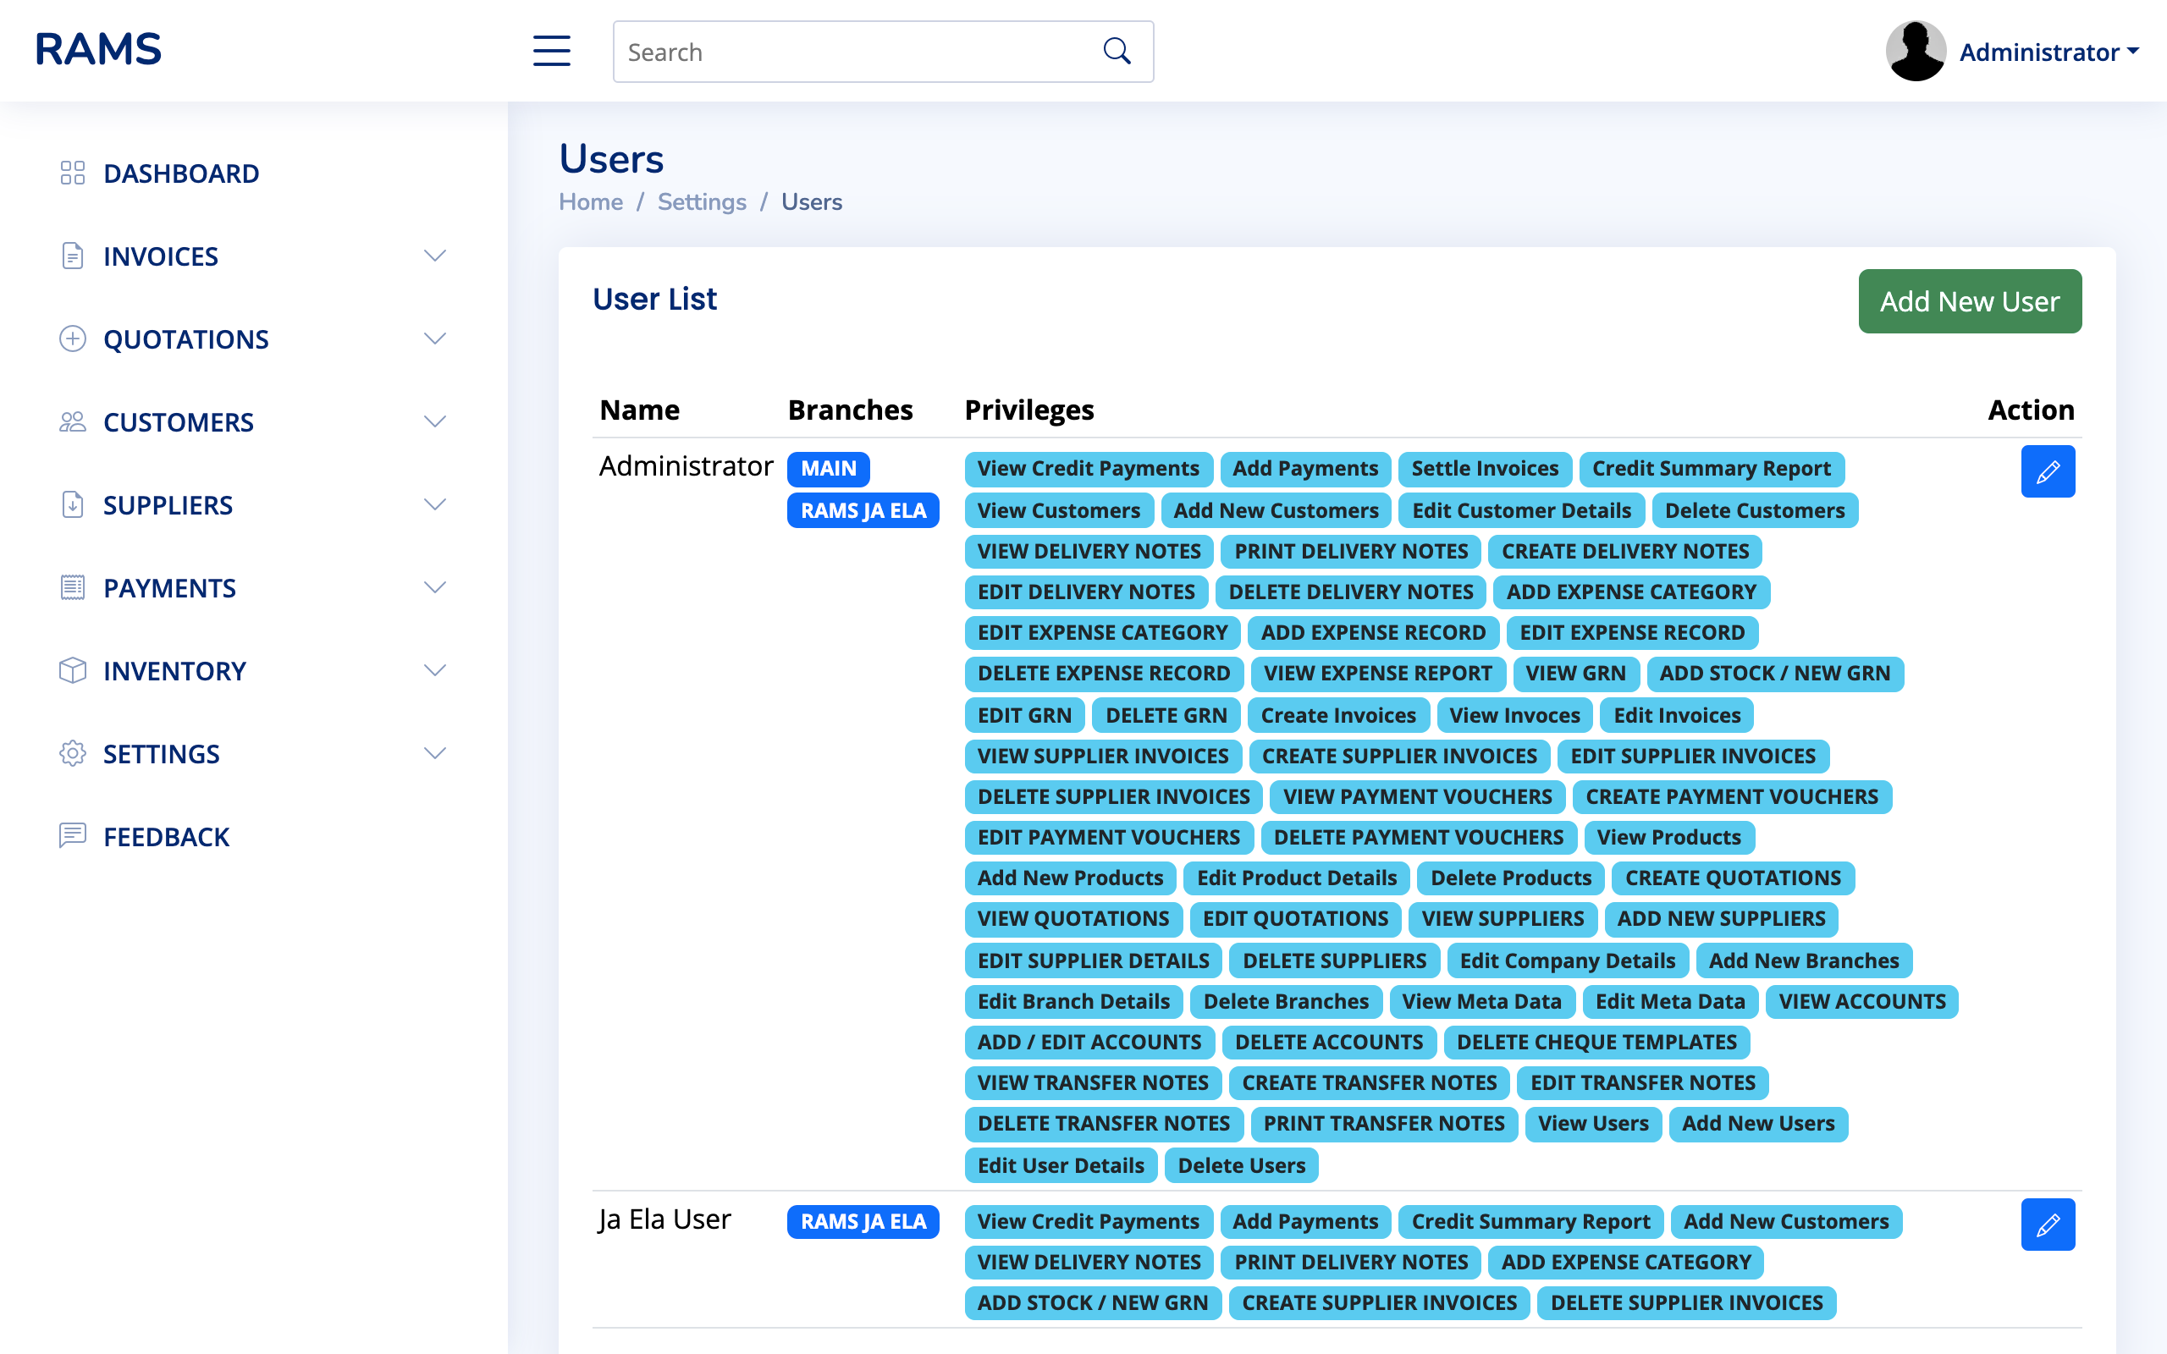This screenshot has width=2167, height=1354.
Task: Select the Dashboard grid icon
Action: click(74, 173)
